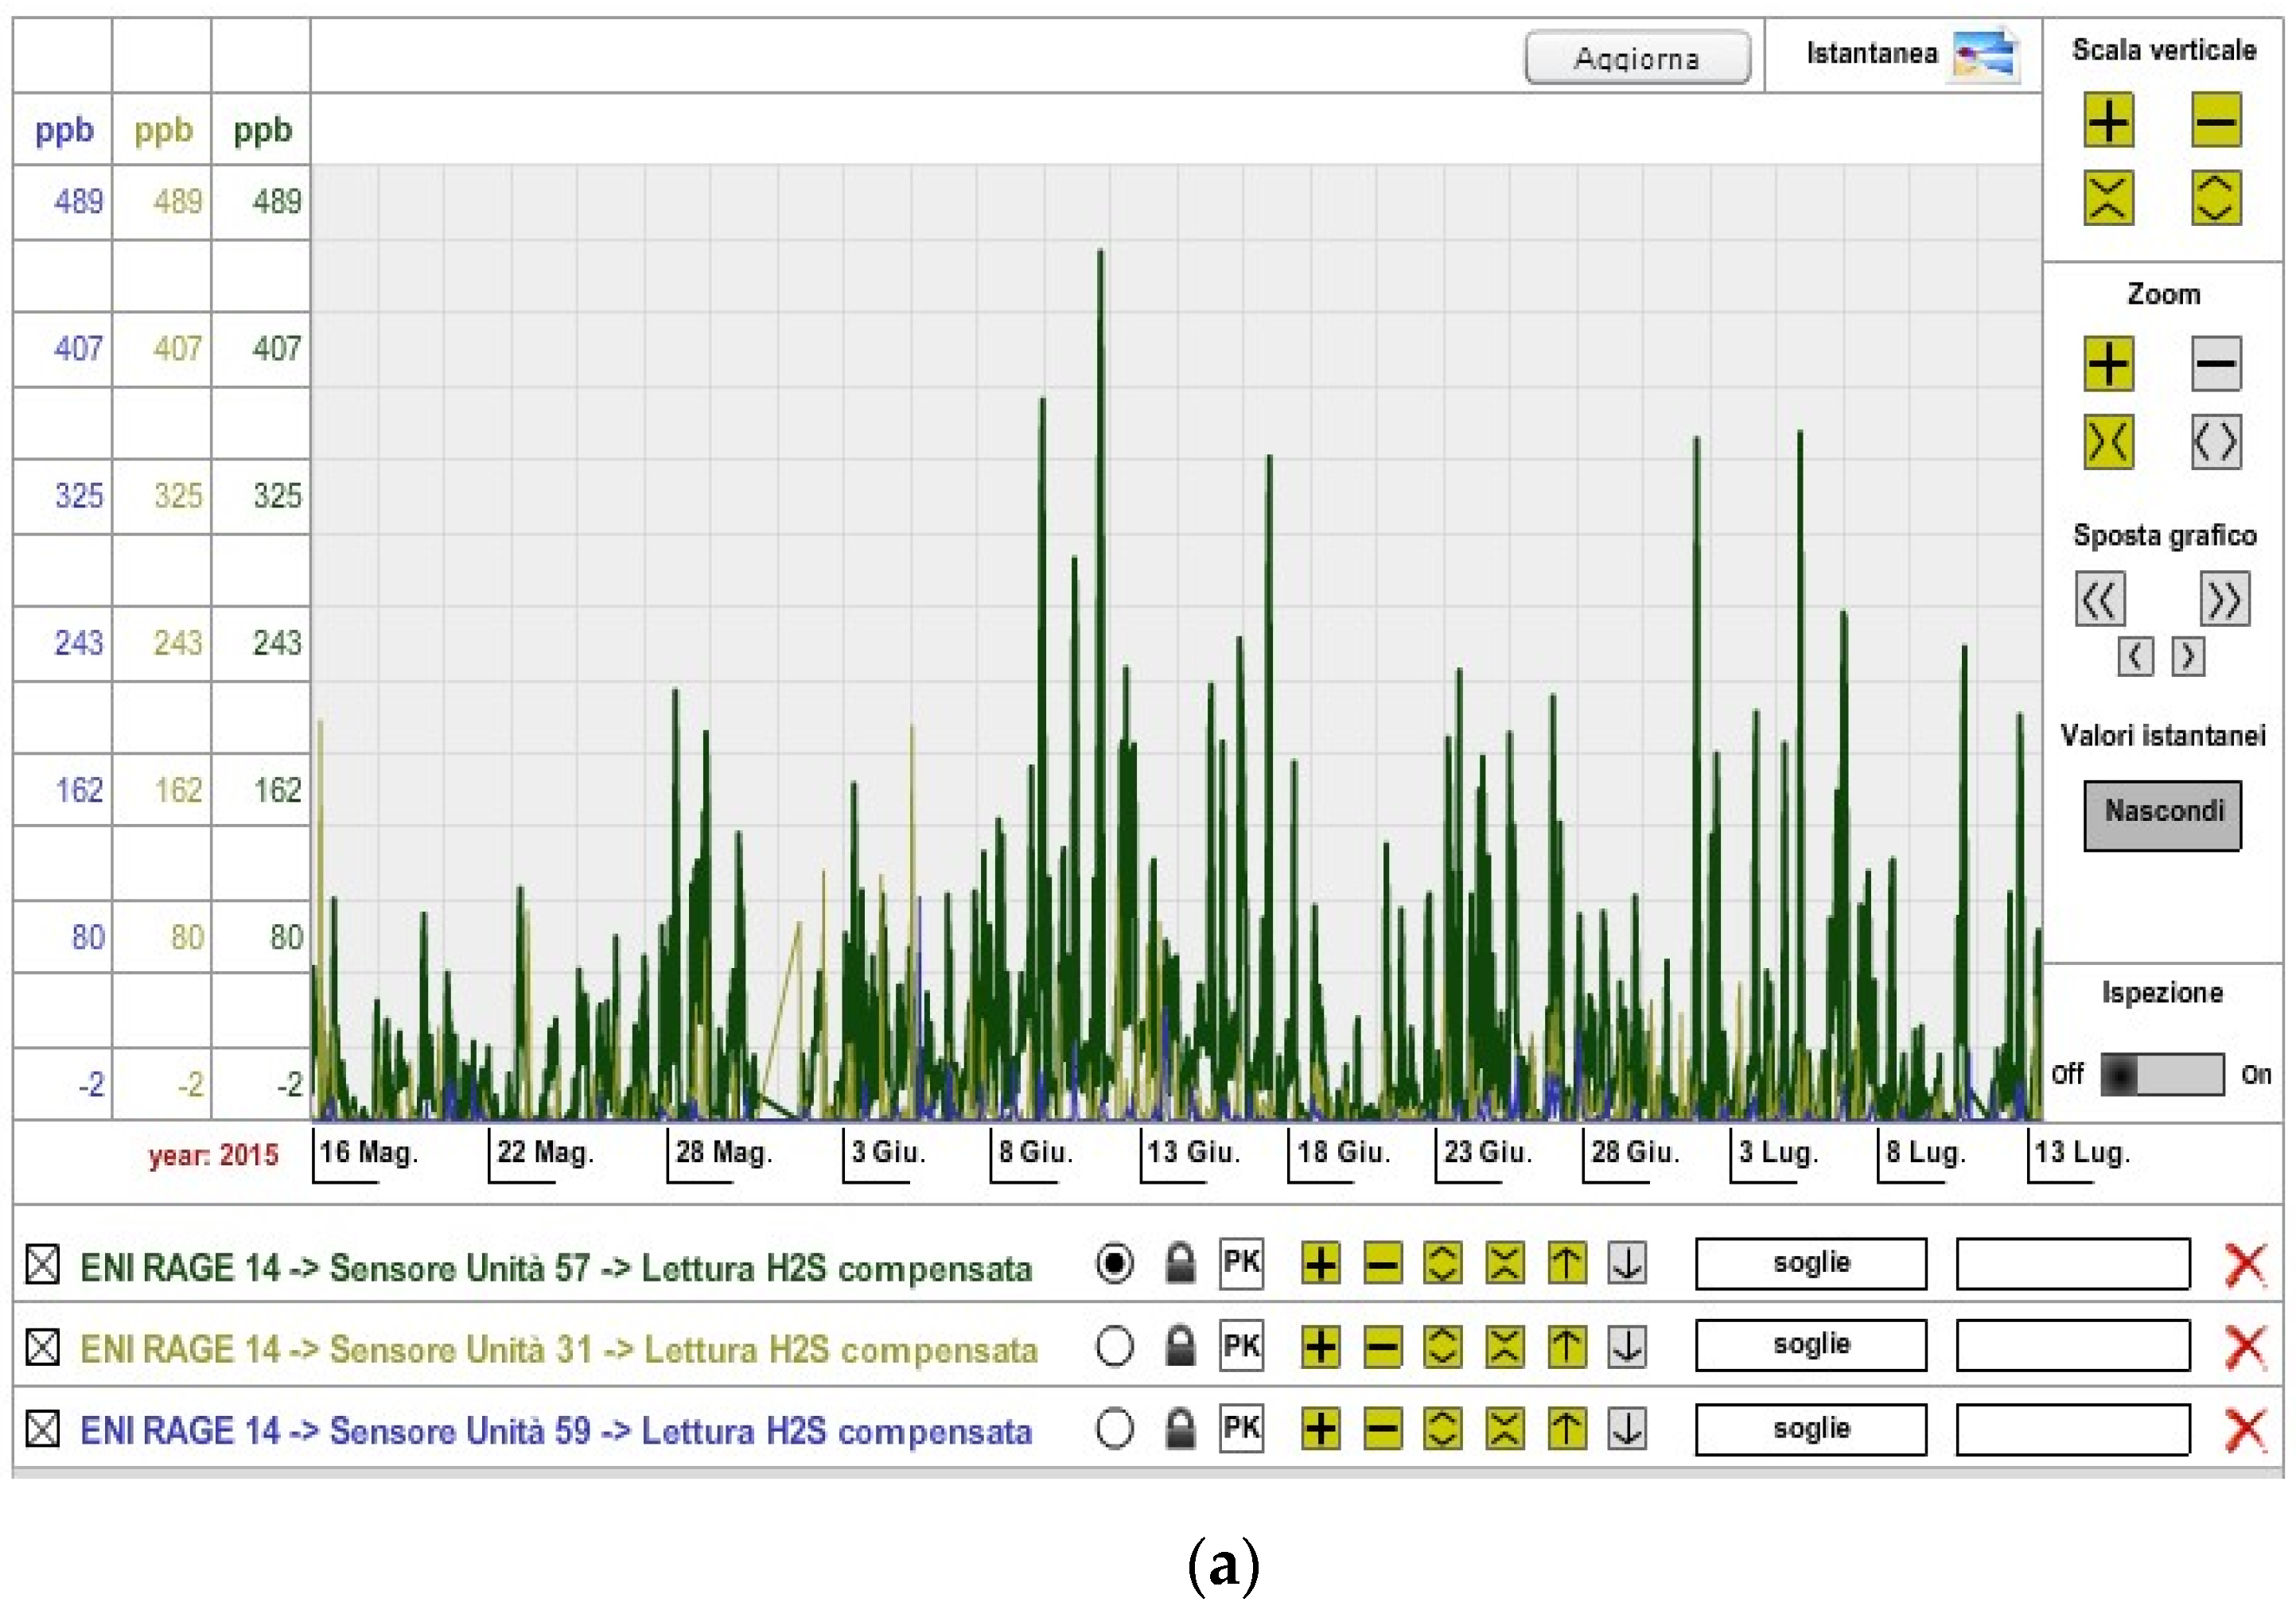This screenshot has width=2296, height=1606.
Task: Remove Sensore Unità 59 with red X
Action: 2245,1429
